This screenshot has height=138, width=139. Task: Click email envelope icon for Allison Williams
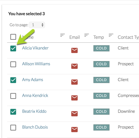coord(74,66)
